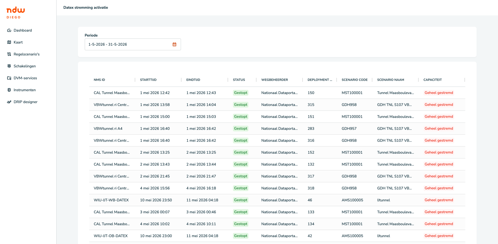Image resolution: width=498 pixels, height=244 pixels.
Task: Open the calendar picker icon in Periode
Action: 174,44
